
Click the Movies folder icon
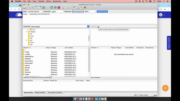(24, 68)
